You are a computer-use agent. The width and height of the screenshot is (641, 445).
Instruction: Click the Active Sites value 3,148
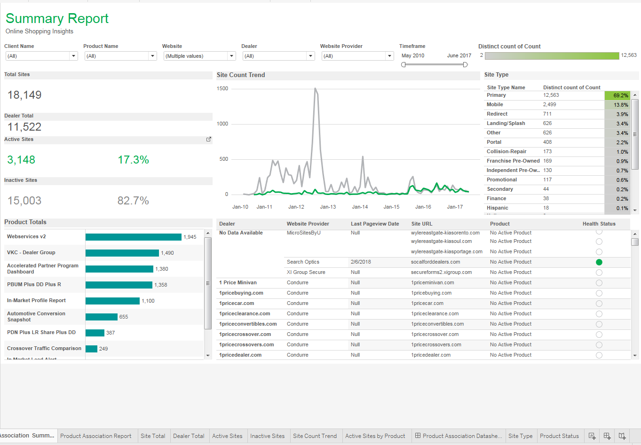tap(21, 160)
